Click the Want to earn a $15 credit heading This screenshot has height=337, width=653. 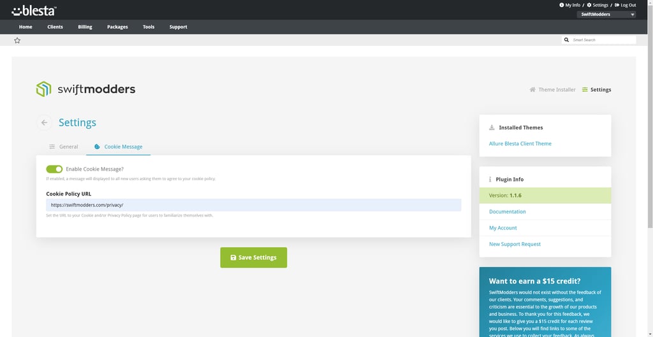535,281
